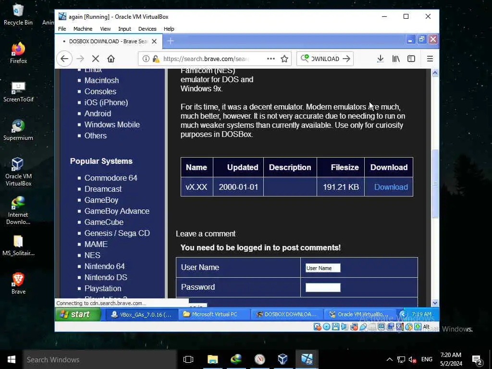
Task: Open the Macintosh category link
Action: click(x=102, y=80)
